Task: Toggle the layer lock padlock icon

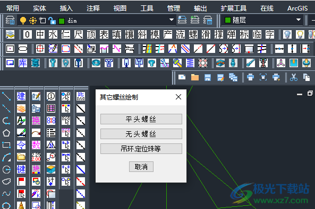Action: 52,21
